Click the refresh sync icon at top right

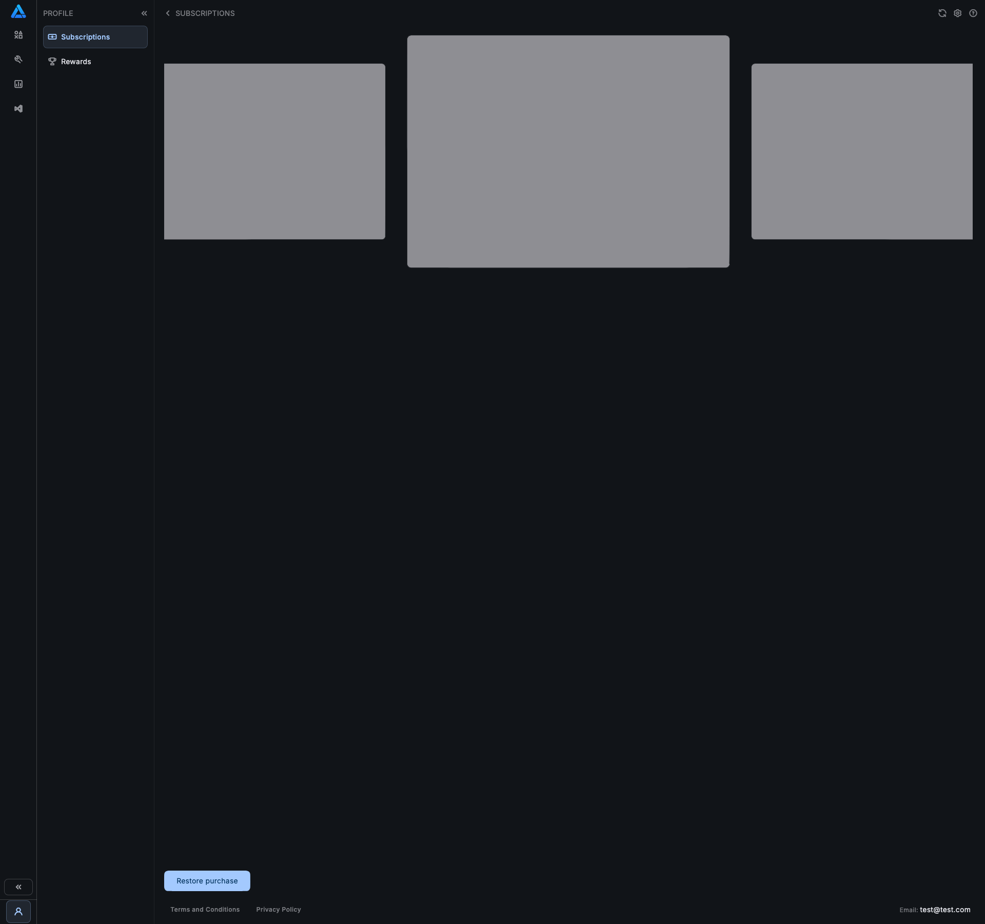[942, 13]
